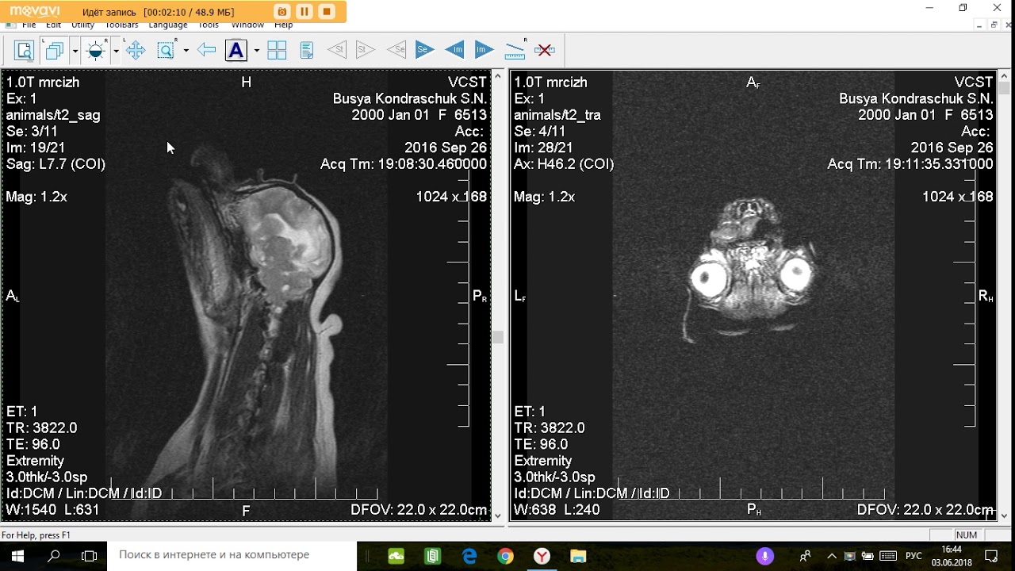Click the study browser magnifier icon
1015x571 pixels.
coord(25,51)
